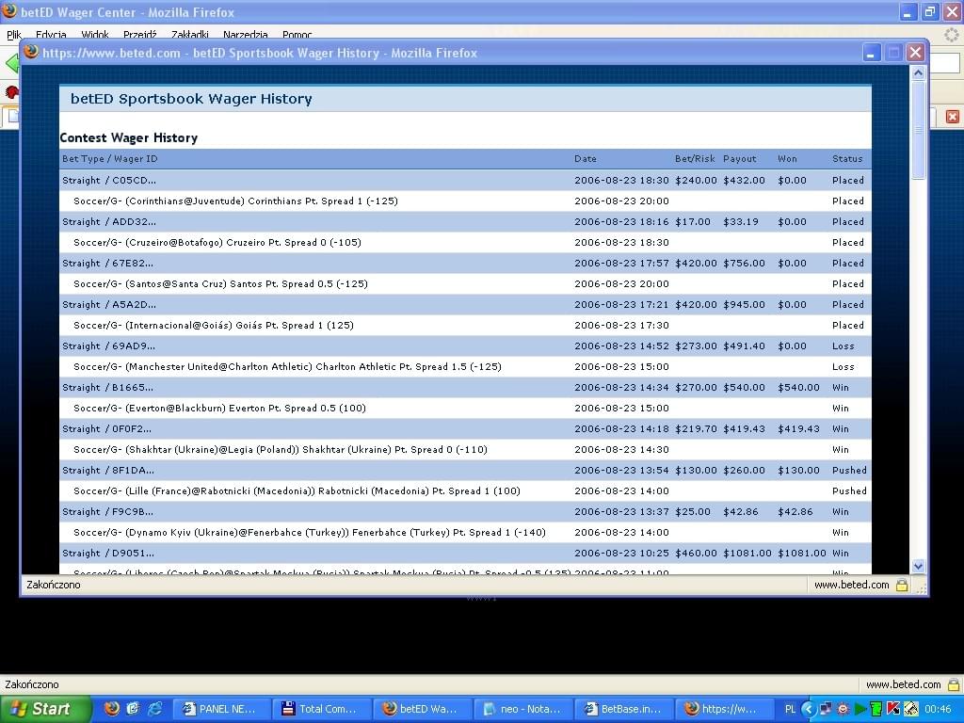Click the scroll up arrow in Wager History
This screenshot has height=723, width=964.
pos(919,73)
